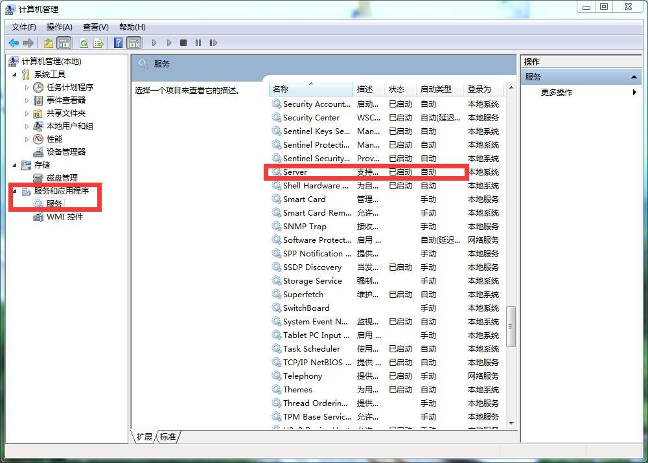Expand the 任务计划程序 node

click(x=27, y=87)
